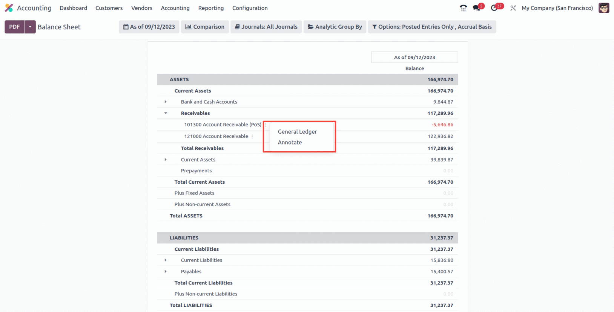This screenshot has height=312, width=614.
Task: Choose General Ledger from the popup menu
Action: coord(297,132)
